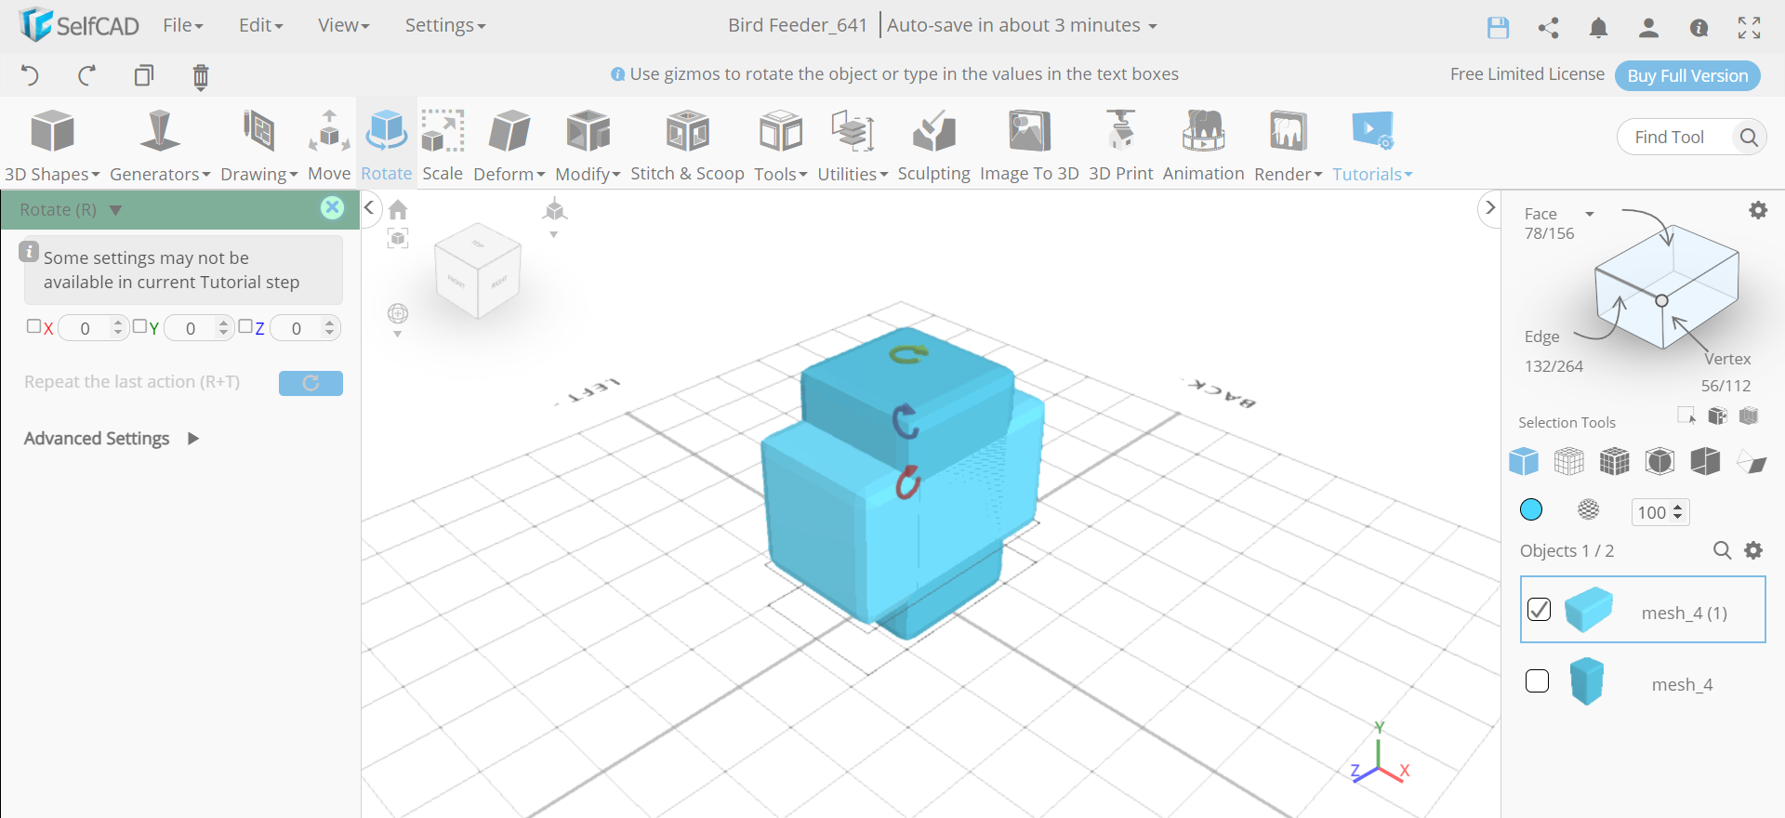The width and height of the screenshot is (1785, 818).
Task: Select whole object selection mode cube
Action: pyautogui.click(x=1523, y=461)
